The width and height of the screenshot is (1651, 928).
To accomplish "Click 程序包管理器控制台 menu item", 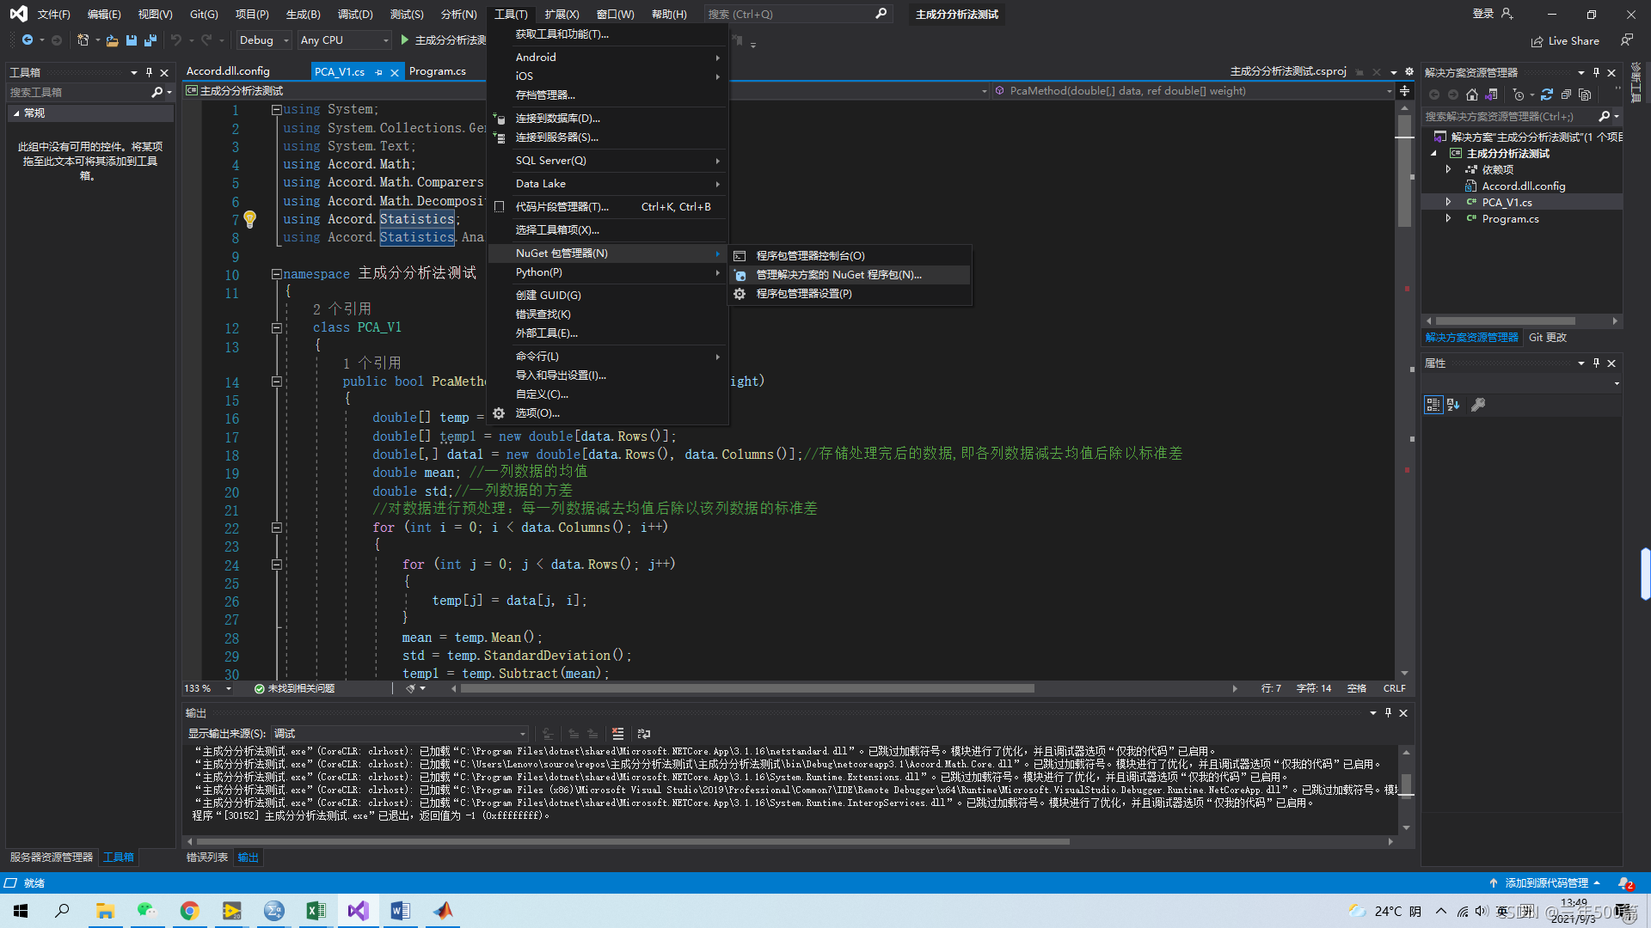I will click(x=850, y=256).
